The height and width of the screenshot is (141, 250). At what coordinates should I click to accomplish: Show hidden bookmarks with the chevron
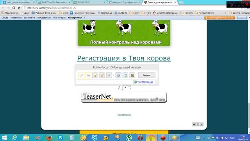225,13
